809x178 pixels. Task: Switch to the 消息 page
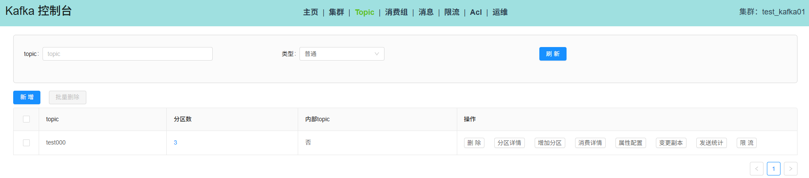point(426,12)
